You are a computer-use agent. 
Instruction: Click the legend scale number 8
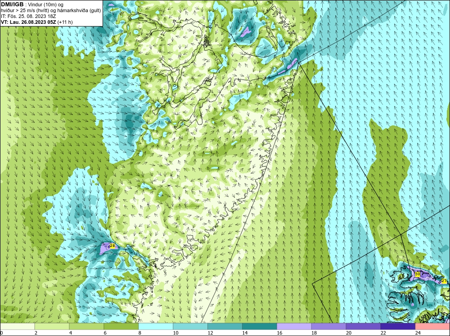point(140,333)
